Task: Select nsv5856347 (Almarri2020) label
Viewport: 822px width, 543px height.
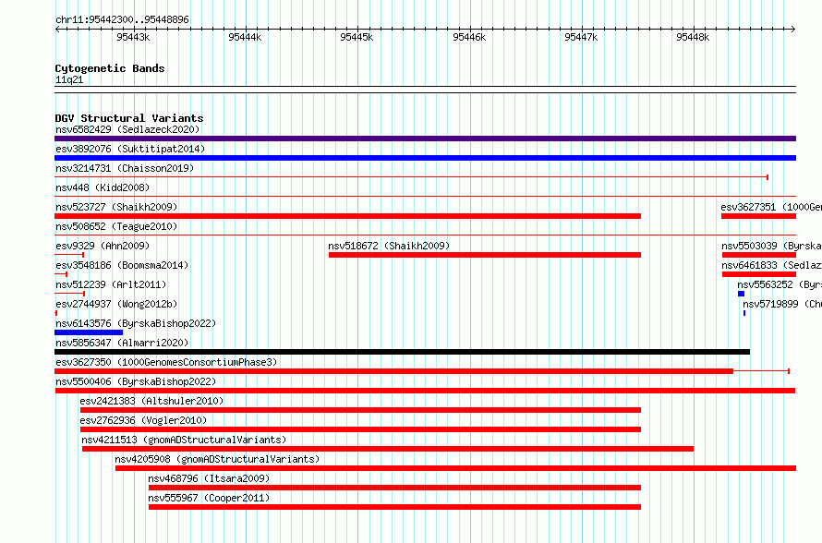Action: pyautogui.click(x=122, y=343)
